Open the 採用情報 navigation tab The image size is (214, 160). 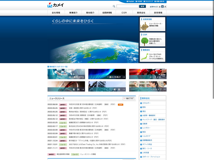(x=158, y=13)
